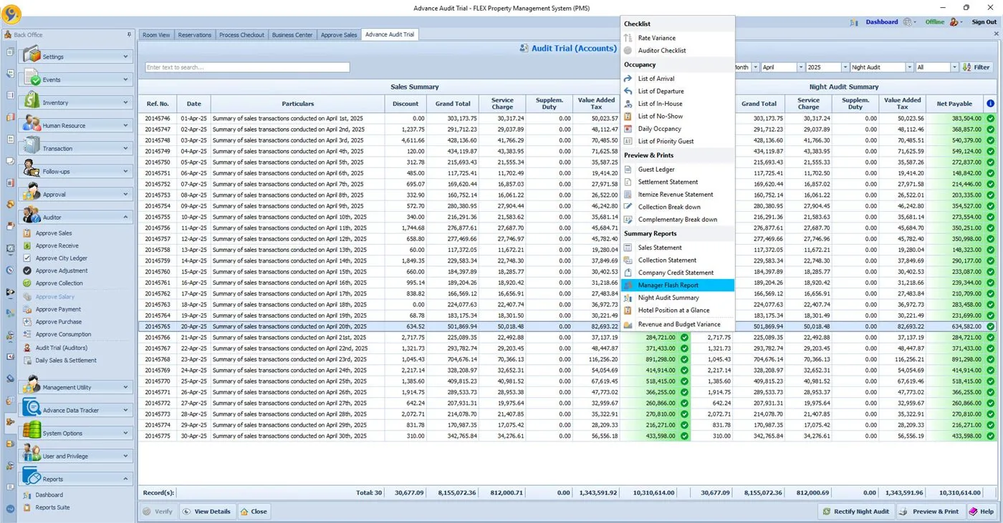The width and height of the screenshot is (1003, 523).
Task: Click the dashboard chart icon in top bar
Action: click(x=854, y=22)
